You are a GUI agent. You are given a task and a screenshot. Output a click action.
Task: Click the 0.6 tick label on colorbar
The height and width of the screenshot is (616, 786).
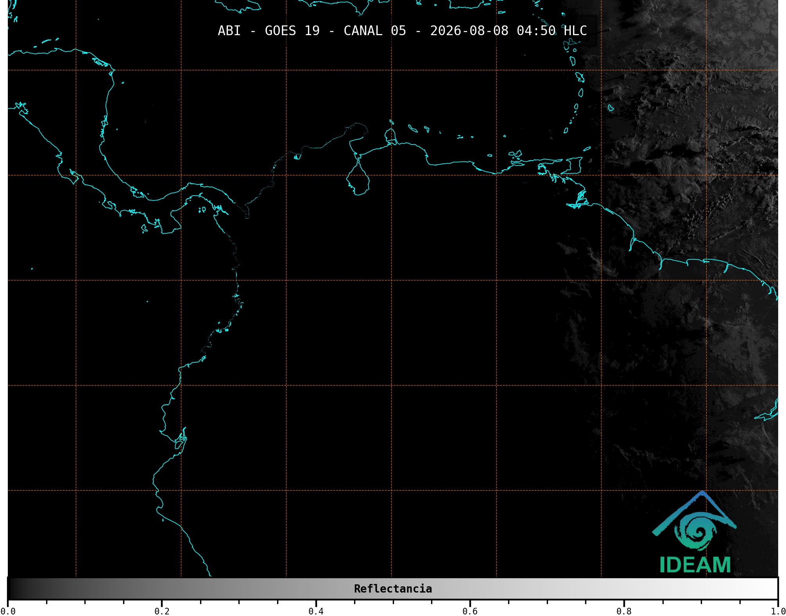click(x=470, y=611)
